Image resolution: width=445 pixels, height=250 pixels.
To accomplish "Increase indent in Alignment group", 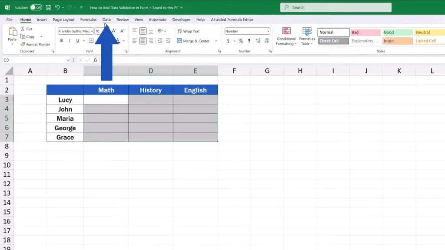I will pyautogui.click(x=168, y=41).
